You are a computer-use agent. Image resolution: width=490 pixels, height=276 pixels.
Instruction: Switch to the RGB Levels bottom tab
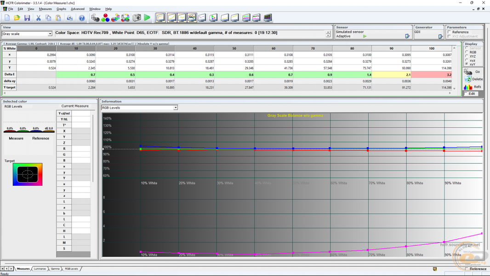(x=71, y=269)
